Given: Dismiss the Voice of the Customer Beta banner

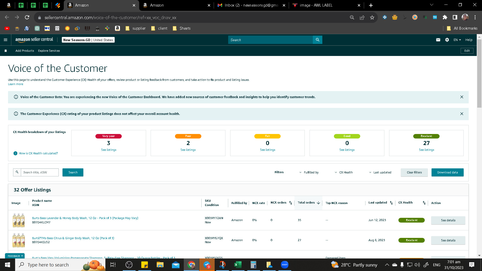Looking at the screenshot, I should pyautogui.click(x=462, y=97).
